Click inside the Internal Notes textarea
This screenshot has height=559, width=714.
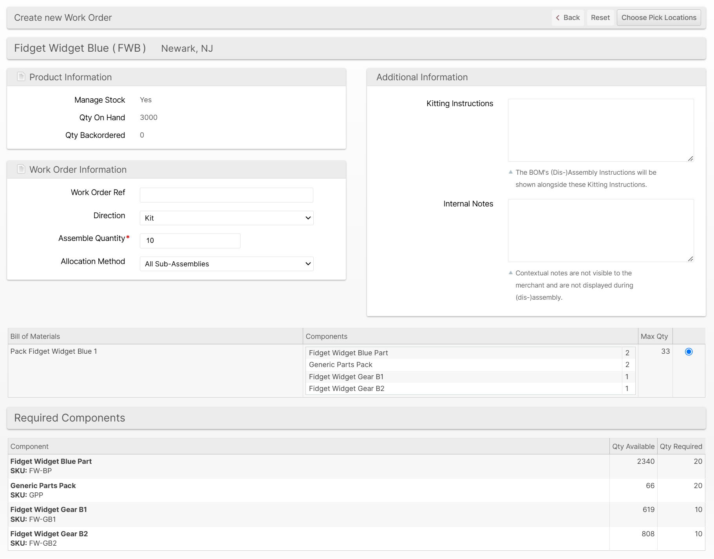coord(600,230)
